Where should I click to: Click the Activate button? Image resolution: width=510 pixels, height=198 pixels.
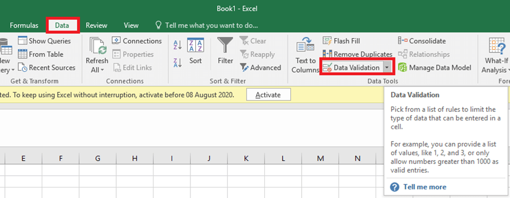[x=269, y=95]
